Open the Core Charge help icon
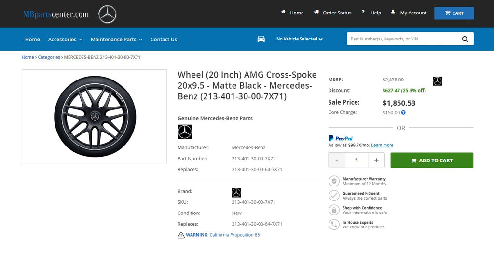Image resolution: width=494 pixels, height=253 pixels. pyautogui.click(x=403, y=113)
